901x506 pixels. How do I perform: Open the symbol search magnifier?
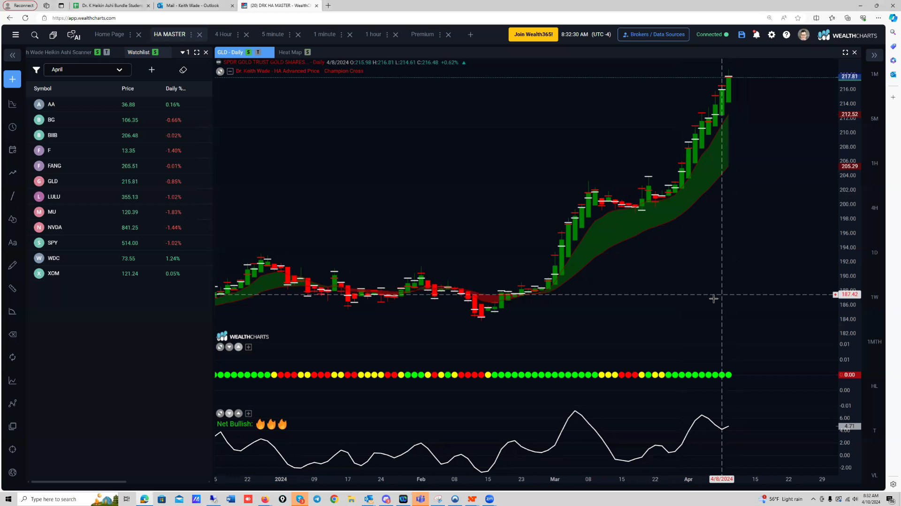(x=35, y=35)
